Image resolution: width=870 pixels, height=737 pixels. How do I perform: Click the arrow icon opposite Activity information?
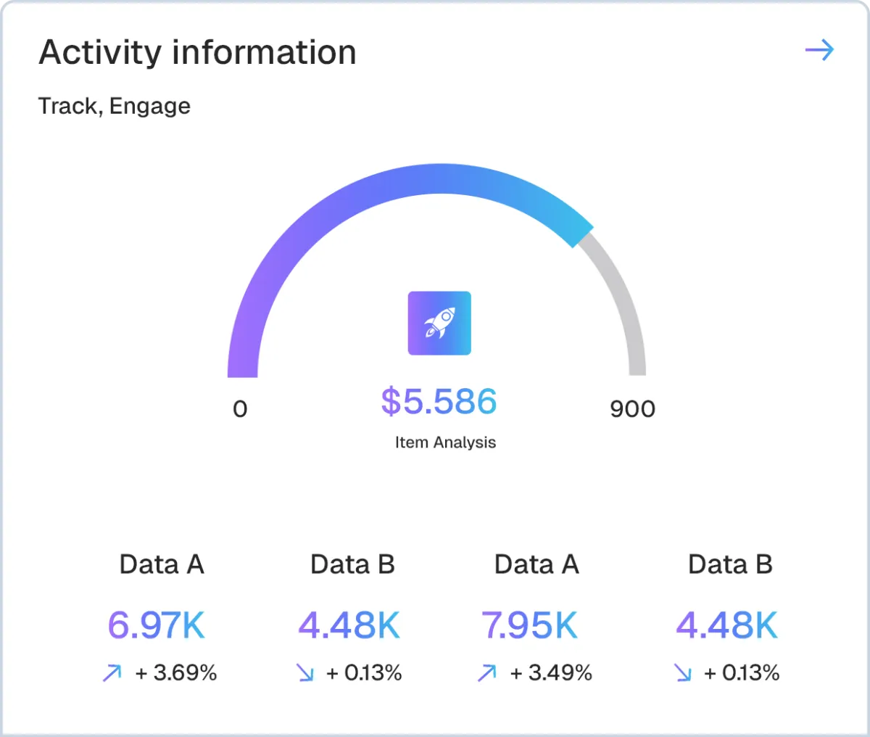(x=819, y=49)
